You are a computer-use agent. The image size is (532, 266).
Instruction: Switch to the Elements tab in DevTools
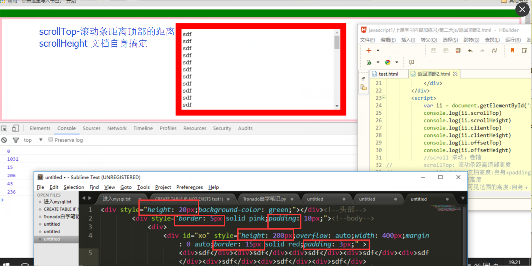tap(40, 128)
